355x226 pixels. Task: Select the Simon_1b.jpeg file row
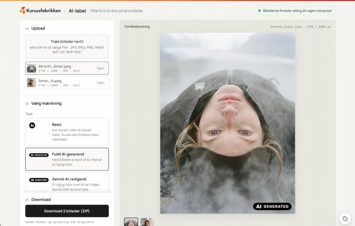coord(67,83)
